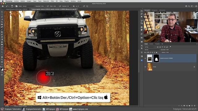198x111 pixels.
Task: Open smoothing options gear icon
Action: [x=74, y=6]
